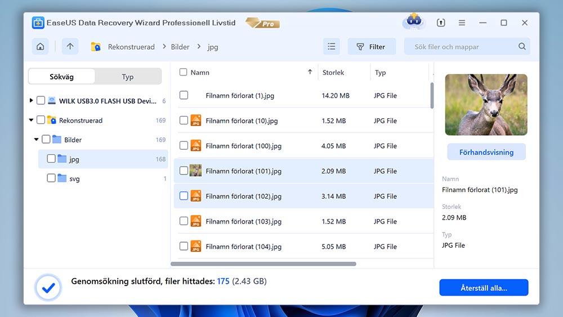Viewport: 563px width, 317px height.
Task: Click the Återställ alla... button
Action: pos(484,288)
